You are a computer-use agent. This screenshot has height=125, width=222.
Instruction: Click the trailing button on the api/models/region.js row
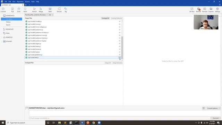pos(120,44)
